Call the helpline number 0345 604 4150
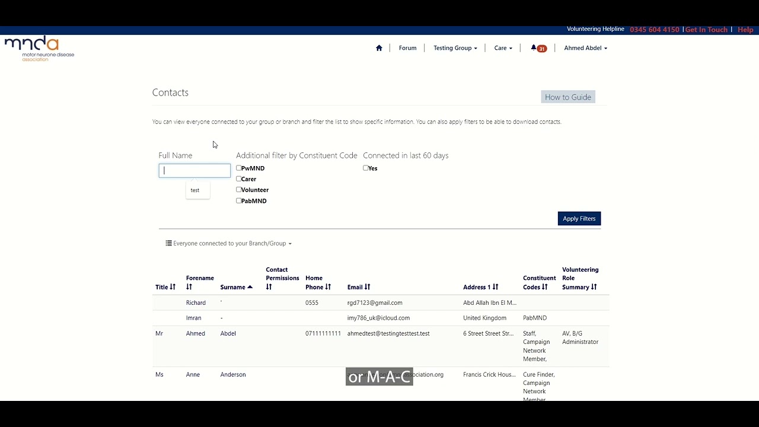This screenshot has height=427, width=759. (x=655, y=30)
